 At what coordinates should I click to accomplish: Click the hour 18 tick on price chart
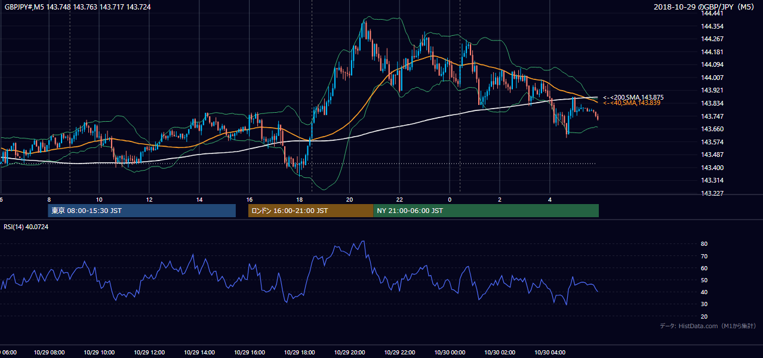click(300, 199)
